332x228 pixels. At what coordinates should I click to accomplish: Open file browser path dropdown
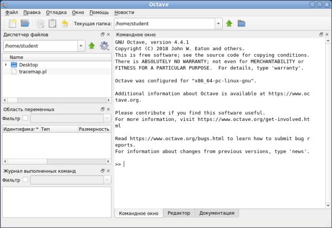81,46
